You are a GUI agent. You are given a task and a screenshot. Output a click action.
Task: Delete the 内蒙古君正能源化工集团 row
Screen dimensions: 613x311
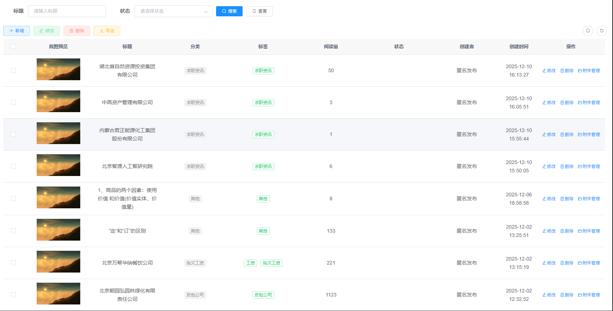tap(567, 135)
